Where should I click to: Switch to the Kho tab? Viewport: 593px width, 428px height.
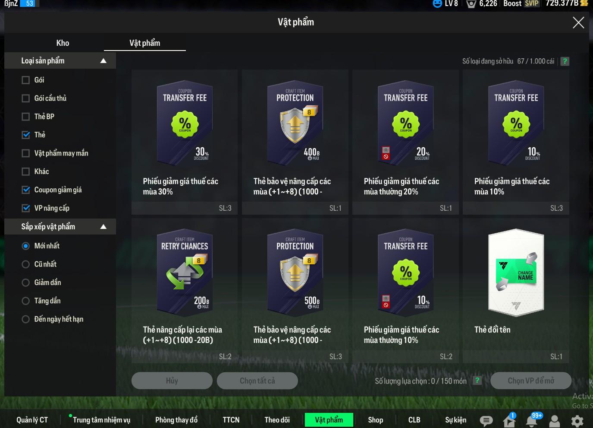(x=63, y=43)
